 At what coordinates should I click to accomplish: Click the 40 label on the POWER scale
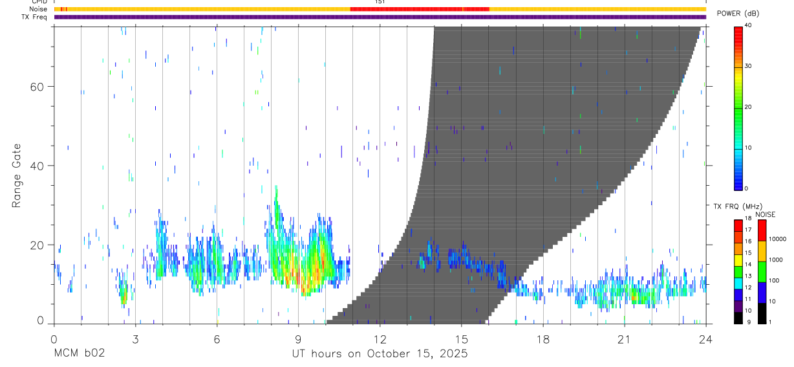(748, 26)
